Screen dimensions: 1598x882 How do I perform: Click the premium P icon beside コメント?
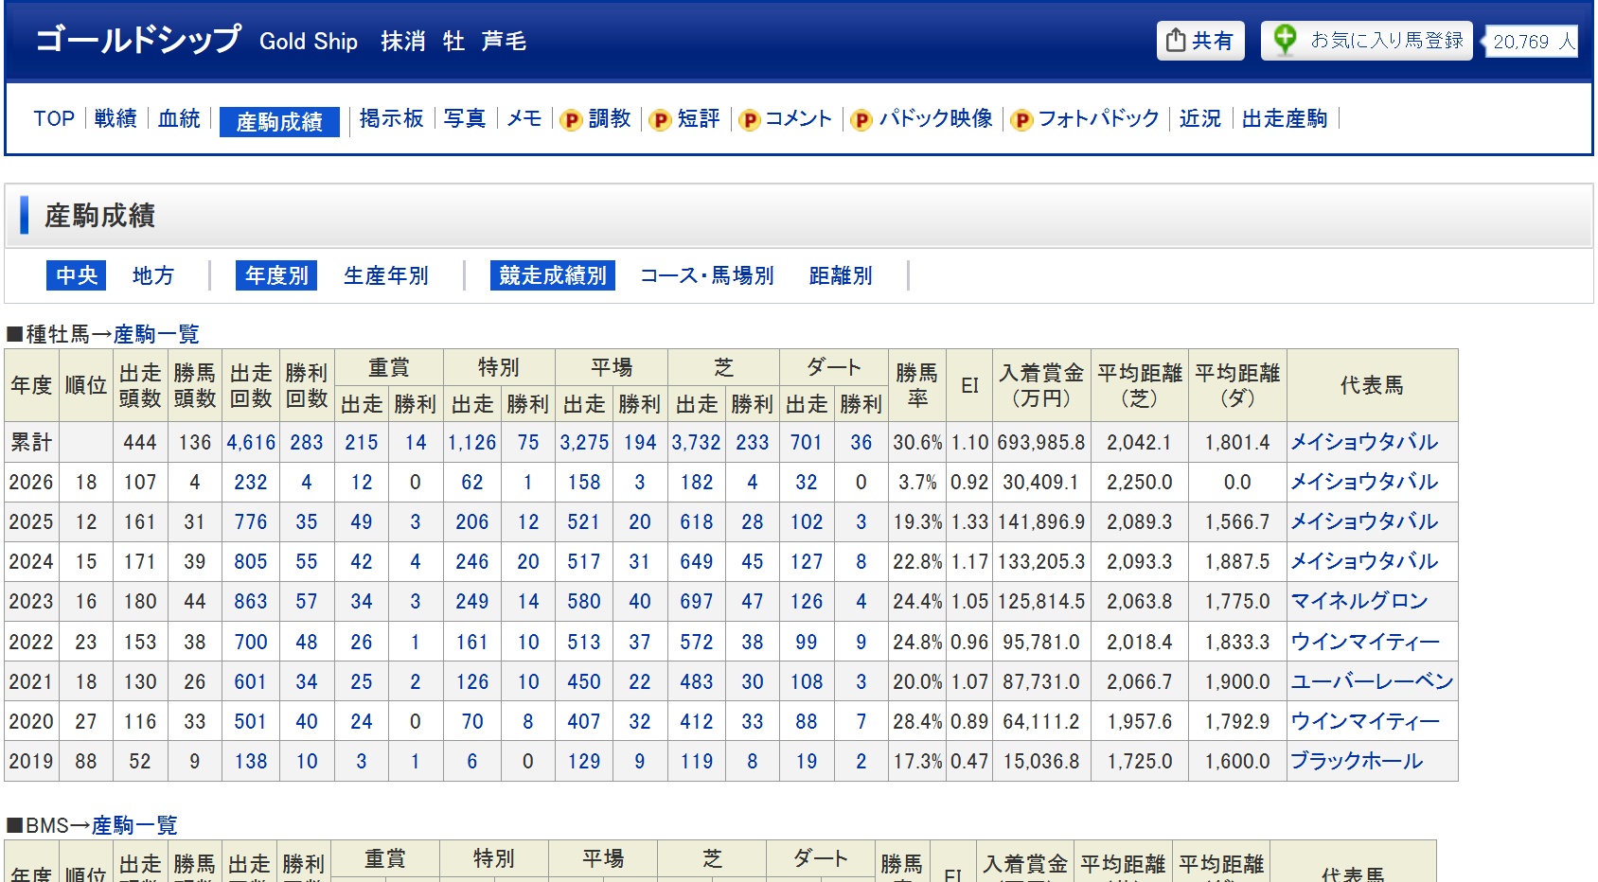[749, 120]
